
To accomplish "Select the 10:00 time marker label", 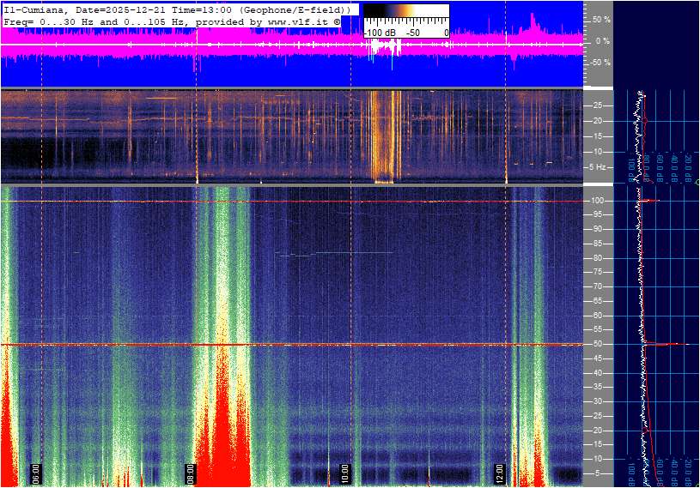I will point(345,473).
